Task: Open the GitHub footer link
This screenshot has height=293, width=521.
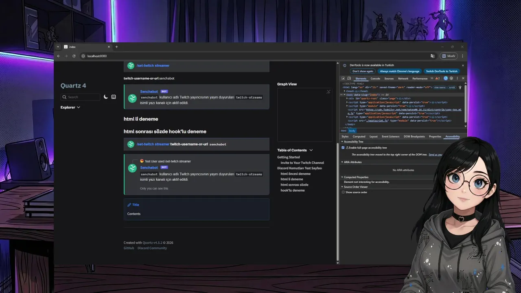Action: [x=129, y=248]
